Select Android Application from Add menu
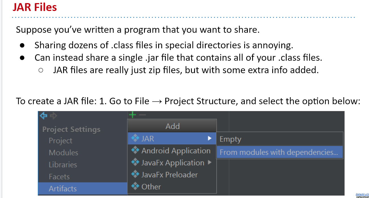This screenshot has width=369, height=198. pos(176,151)
